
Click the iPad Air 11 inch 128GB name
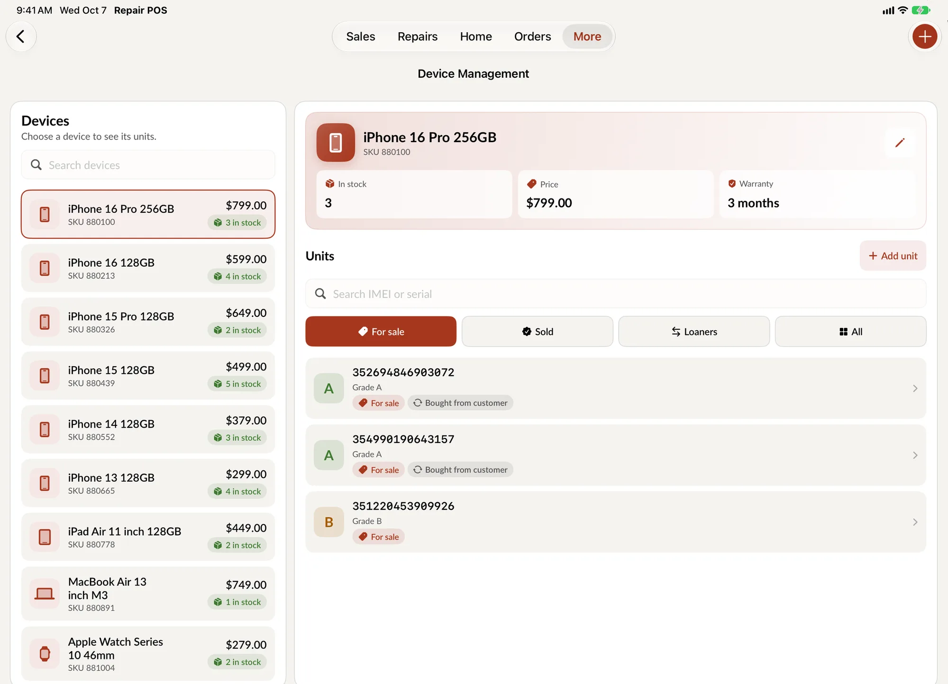click(125, 531)
